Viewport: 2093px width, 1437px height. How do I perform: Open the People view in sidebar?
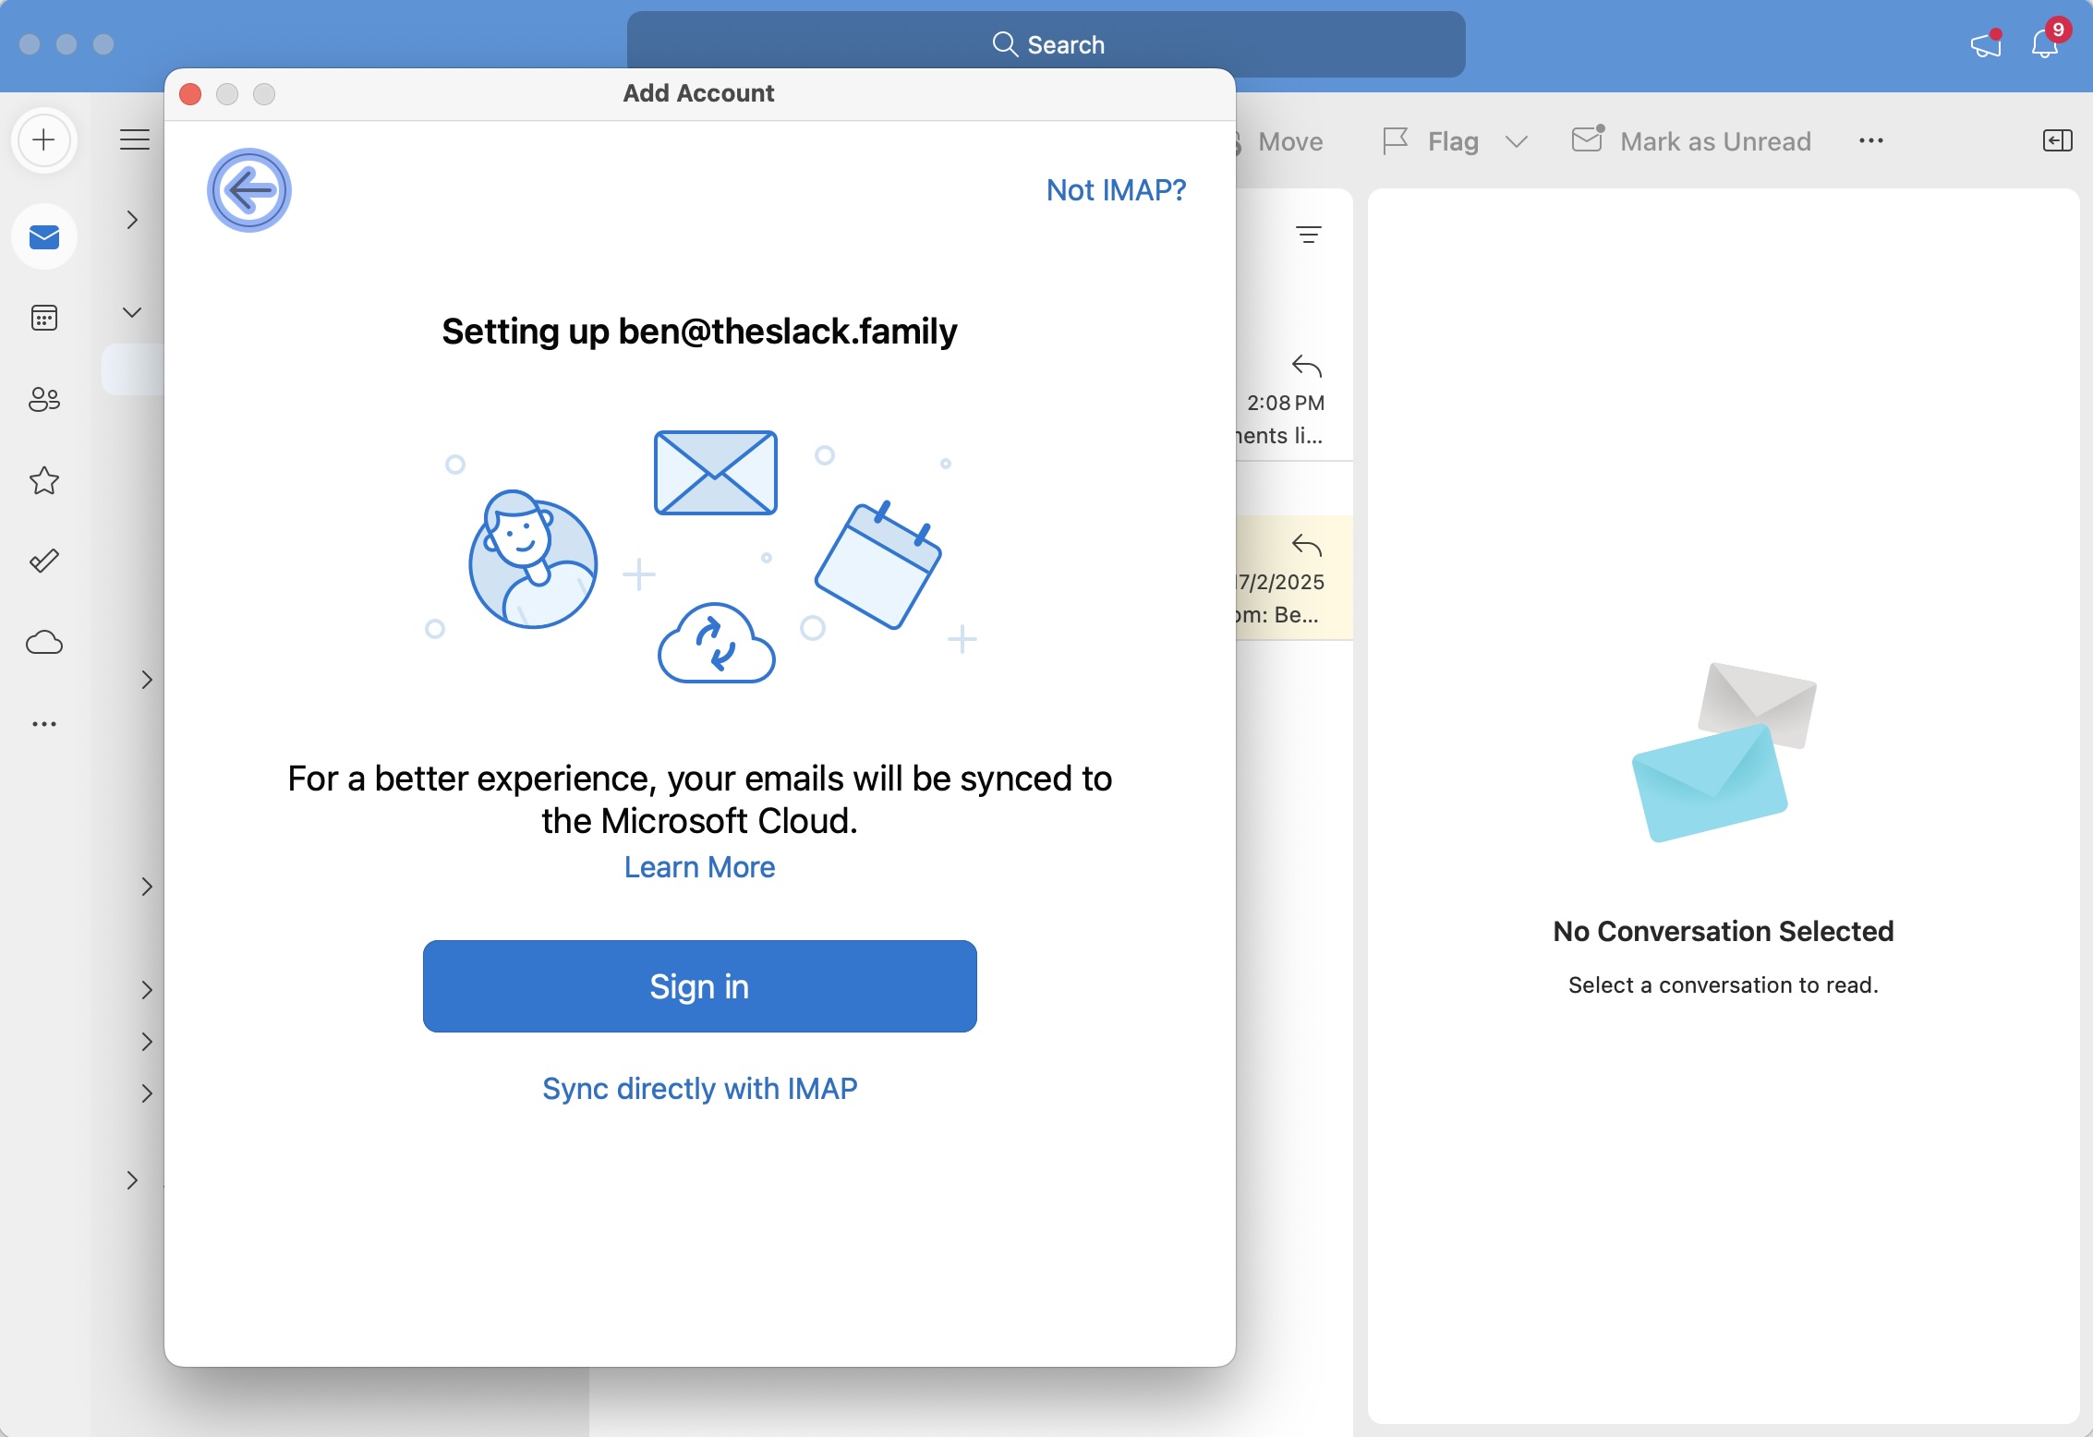coord(44,399)
